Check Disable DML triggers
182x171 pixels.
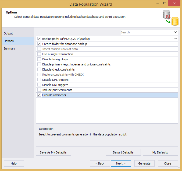coord(39,80)
